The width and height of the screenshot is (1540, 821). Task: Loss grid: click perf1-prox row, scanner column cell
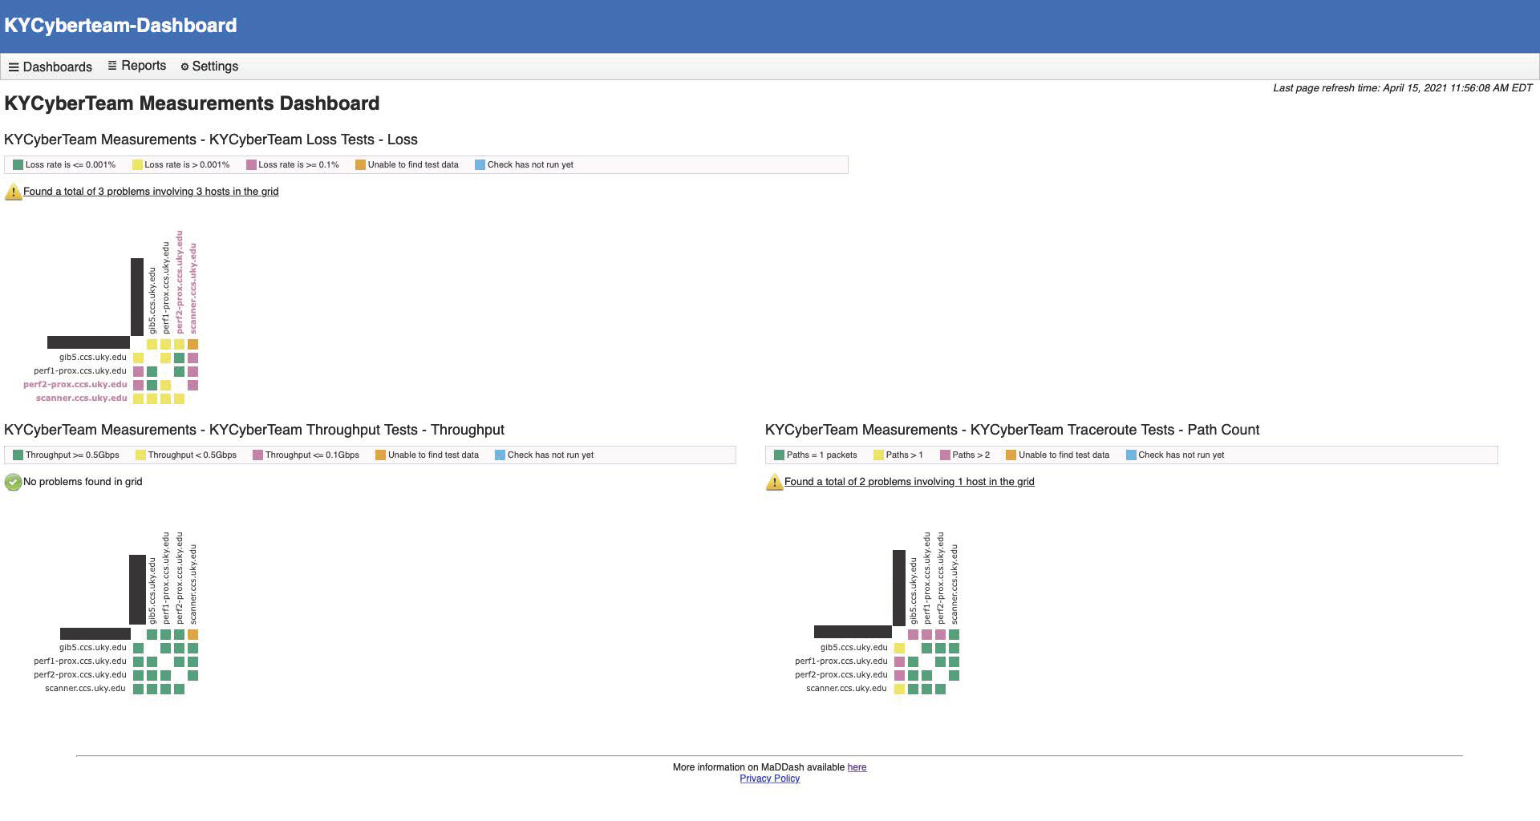[x=192, y=371]
